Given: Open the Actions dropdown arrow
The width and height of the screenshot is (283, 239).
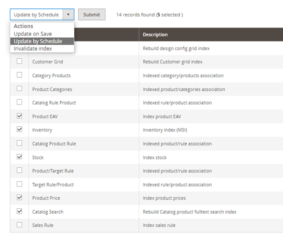Looking at the screenshot, I should [x=68, y=14].
